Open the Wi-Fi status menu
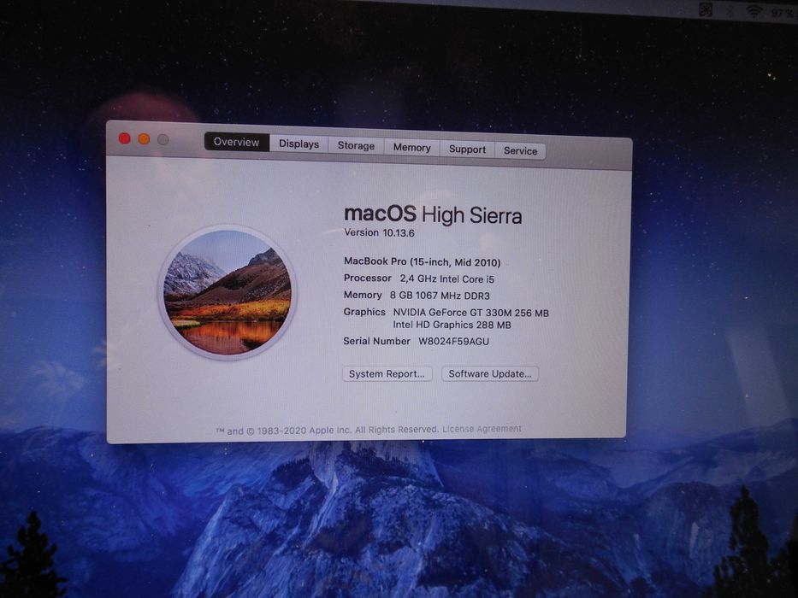798x598 pixels. tap(754, 11)
